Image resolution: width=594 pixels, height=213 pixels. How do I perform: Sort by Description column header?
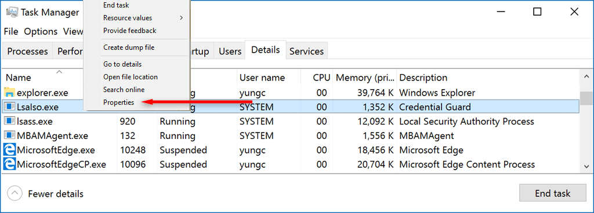(x=423, y=78)
